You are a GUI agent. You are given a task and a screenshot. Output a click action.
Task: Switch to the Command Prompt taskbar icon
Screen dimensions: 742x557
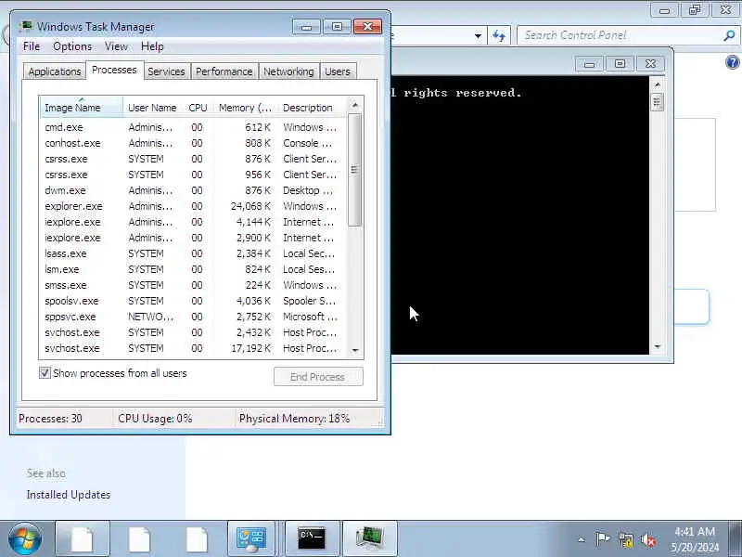click(312, 539)
